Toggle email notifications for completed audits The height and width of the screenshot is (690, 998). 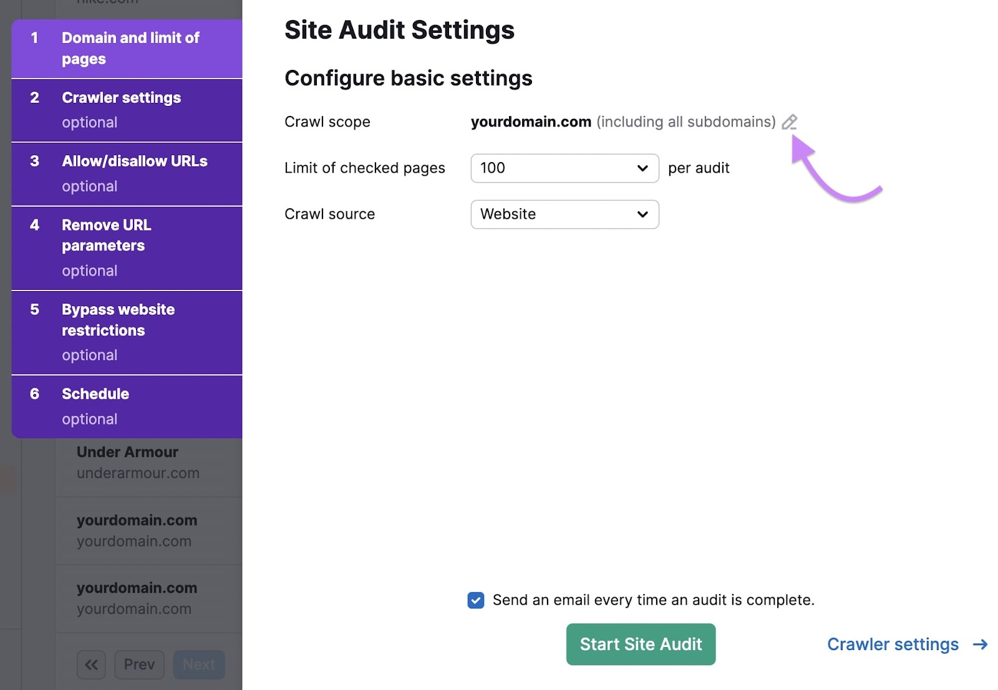coord(475,600)
